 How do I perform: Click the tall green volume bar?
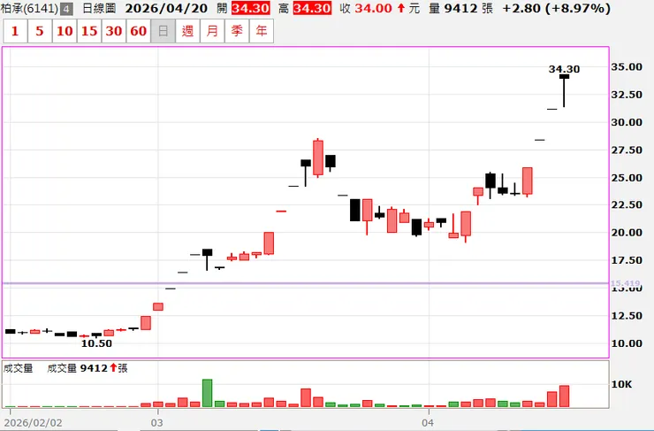tap(208, 393)
